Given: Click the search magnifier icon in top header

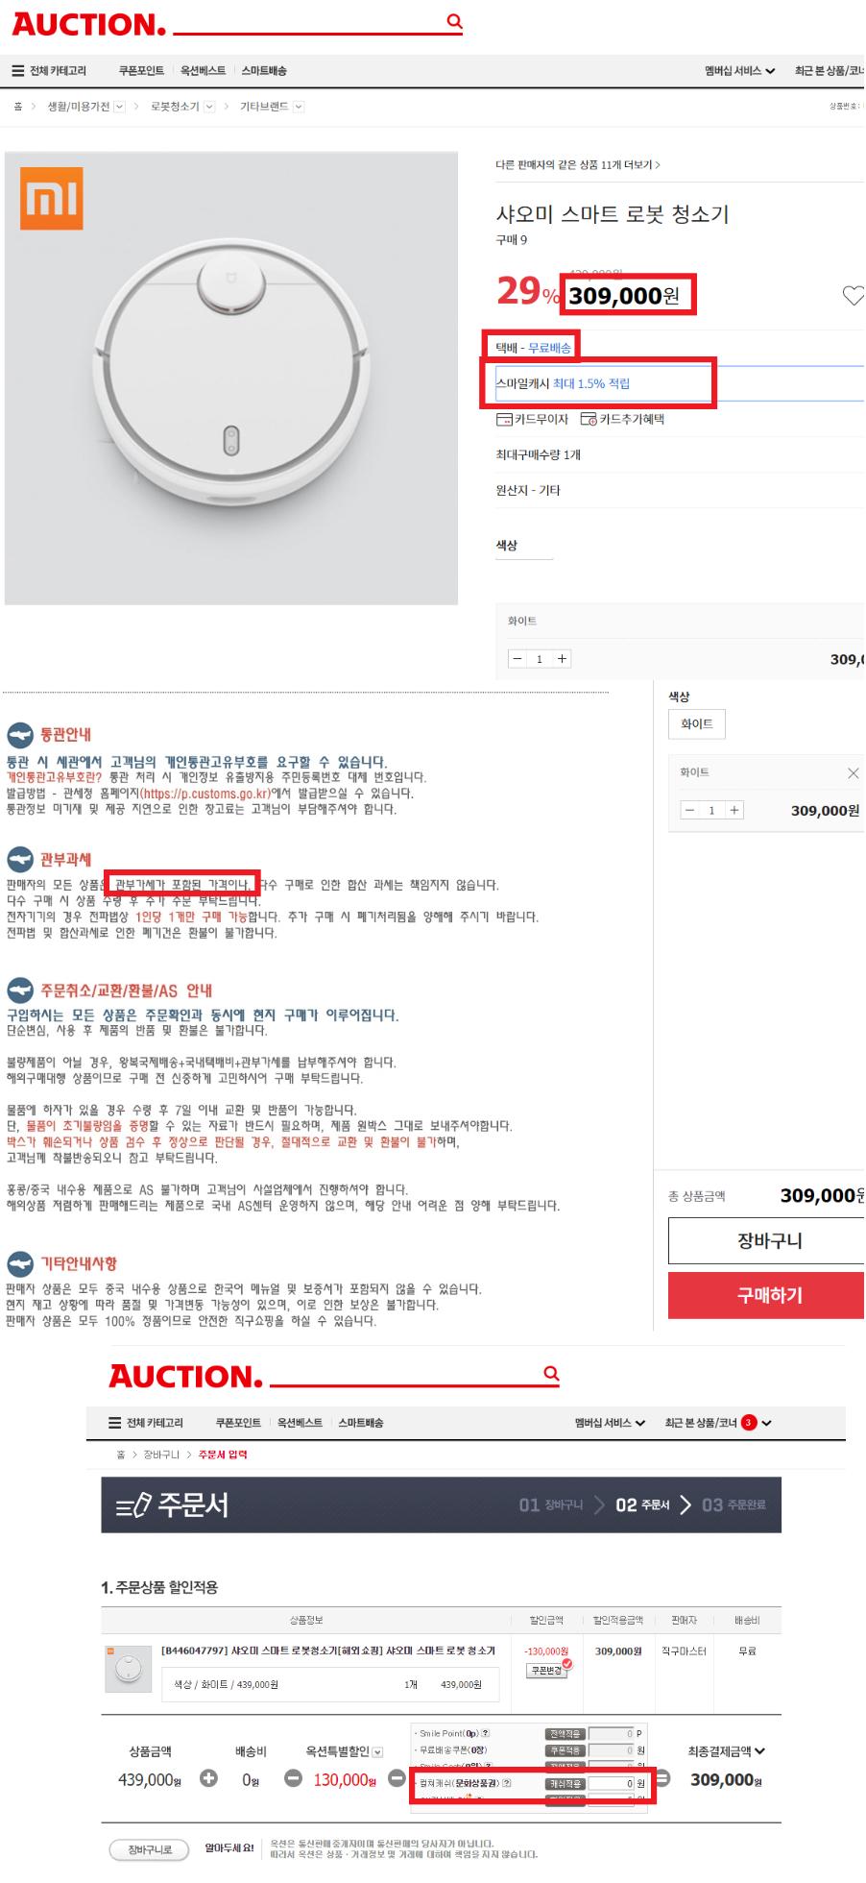Looking at the screenshot, I should (x=455, y=21).
